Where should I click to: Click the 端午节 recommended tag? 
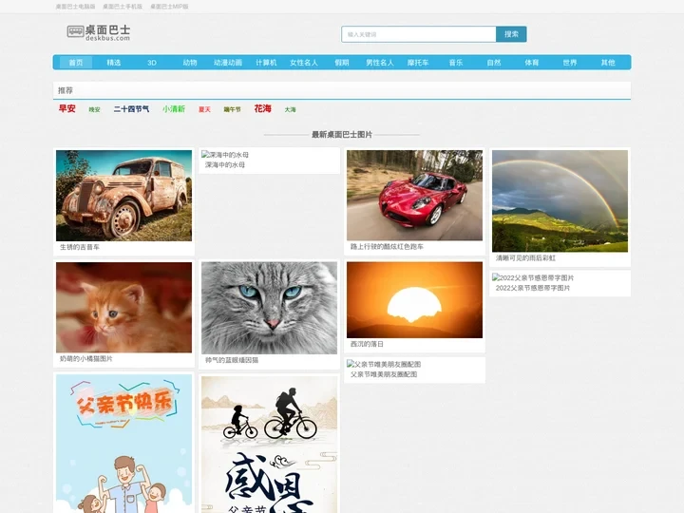[232, 109]
